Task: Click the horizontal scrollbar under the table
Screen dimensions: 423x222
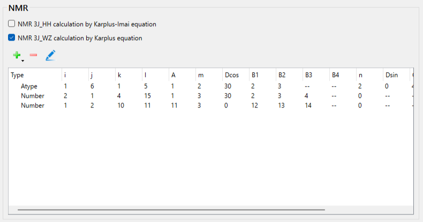Action: coord(171,210)
